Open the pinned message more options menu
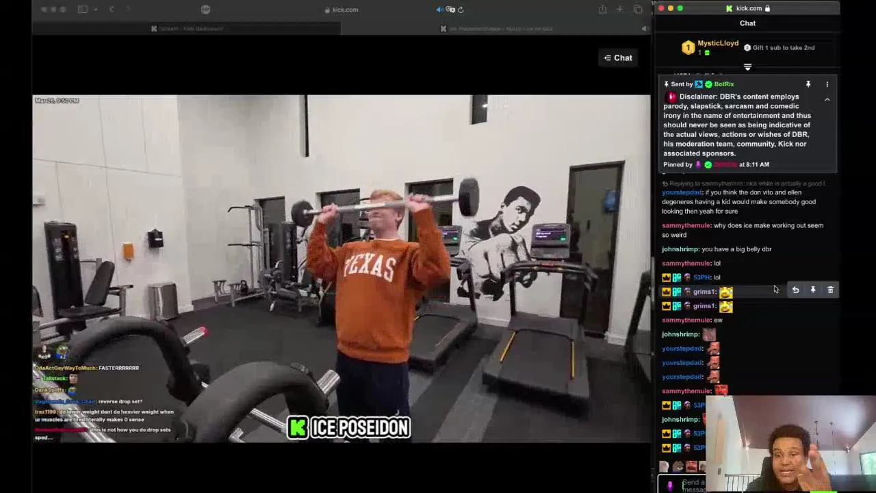The width and height of the screenshot is (876, 493). click(x=827, y=84)
